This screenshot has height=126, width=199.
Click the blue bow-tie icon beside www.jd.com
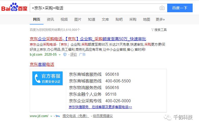click(x=58, y=116)
